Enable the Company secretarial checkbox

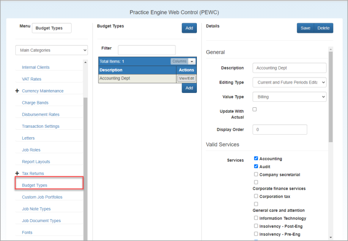pyautogui.click(x=256, y=174)
